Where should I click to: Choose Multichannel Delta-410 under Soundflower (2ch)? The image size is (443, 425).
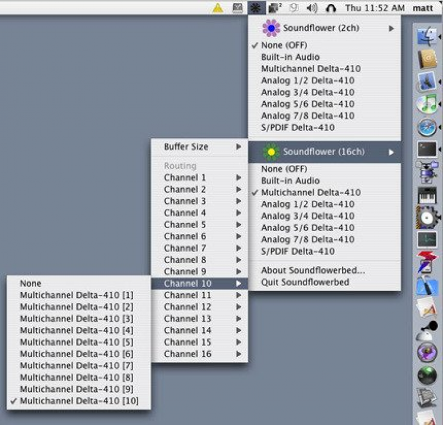(x=325, y=69)
